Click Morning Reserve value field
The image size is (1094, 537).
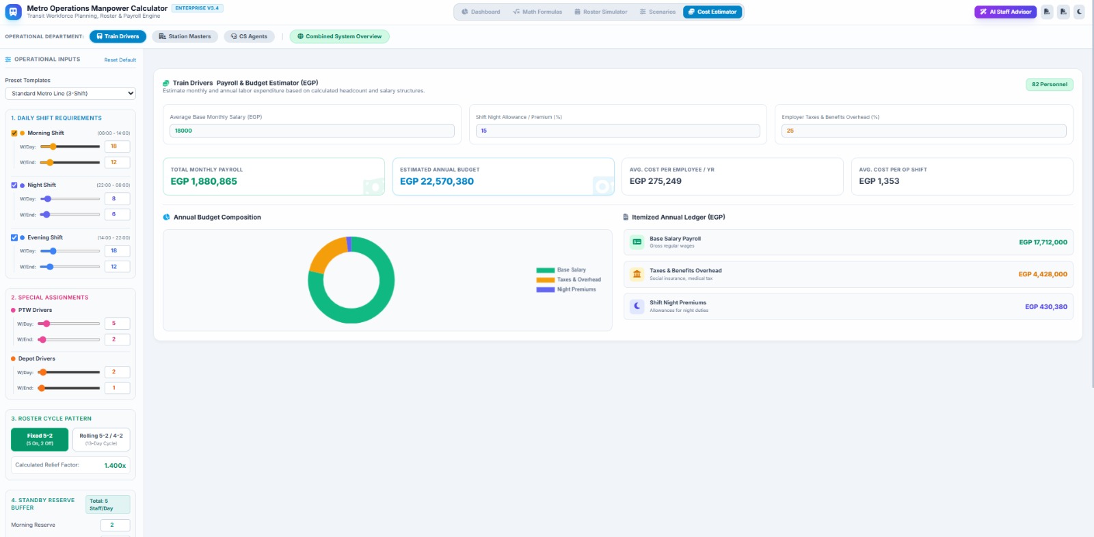click(115, 525)
